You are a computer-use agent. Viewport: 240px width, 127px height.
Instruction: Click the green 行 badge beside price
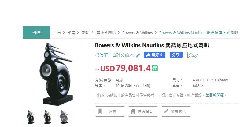pos(155,68)
